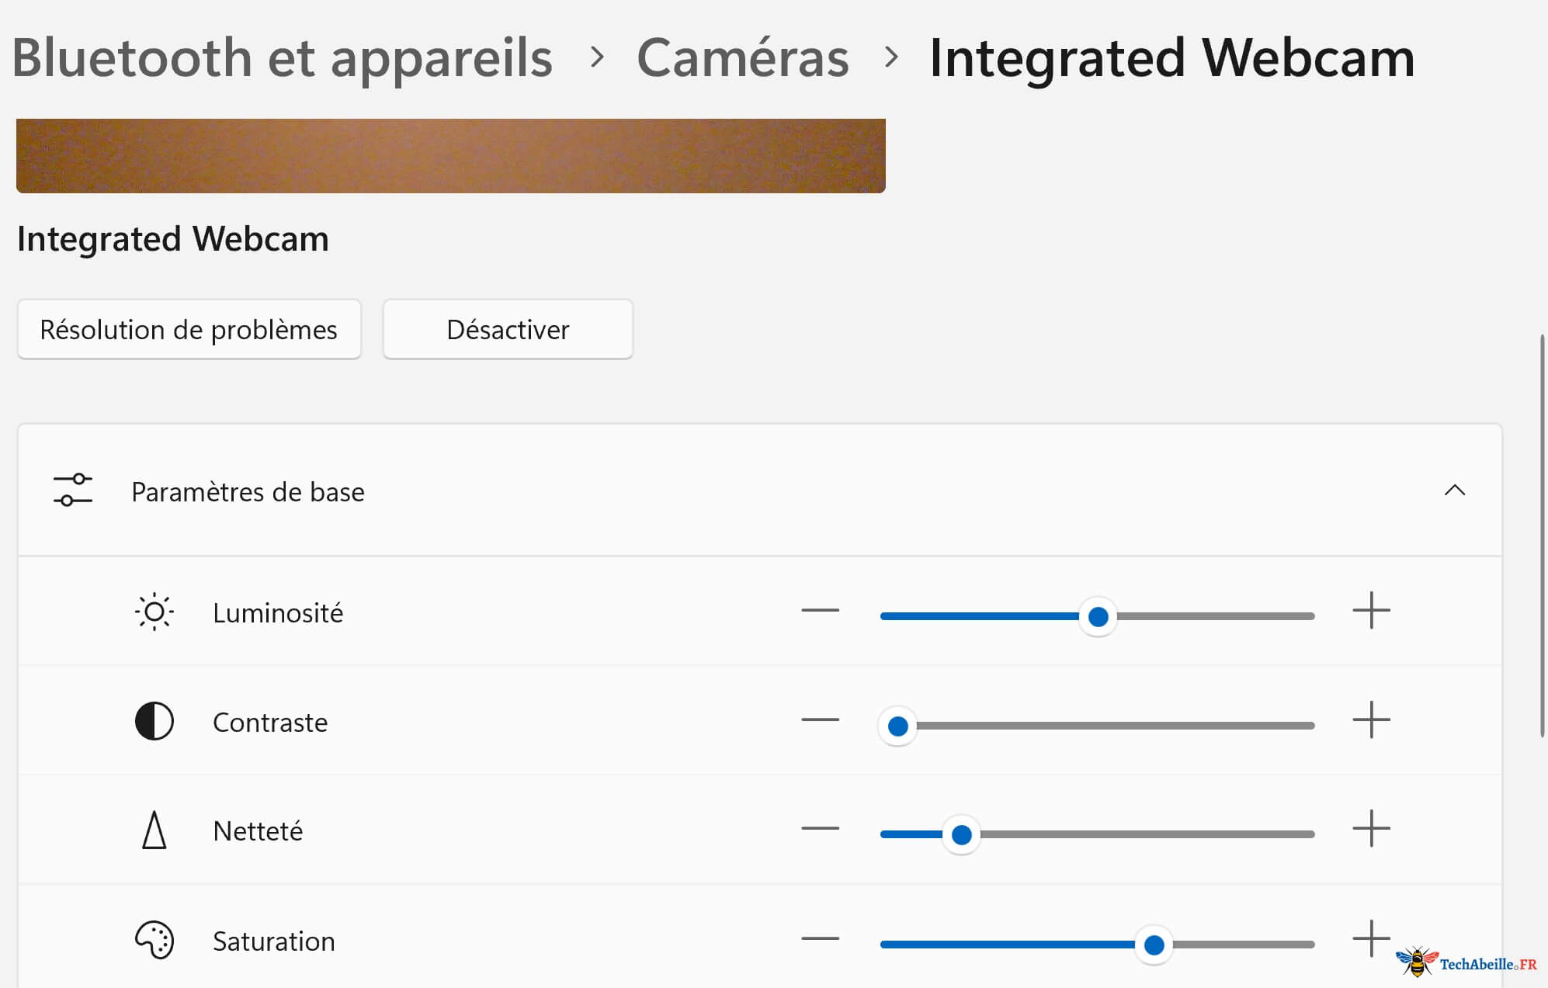Decrease Luminosité with the minus icon

tap(821, 611)
